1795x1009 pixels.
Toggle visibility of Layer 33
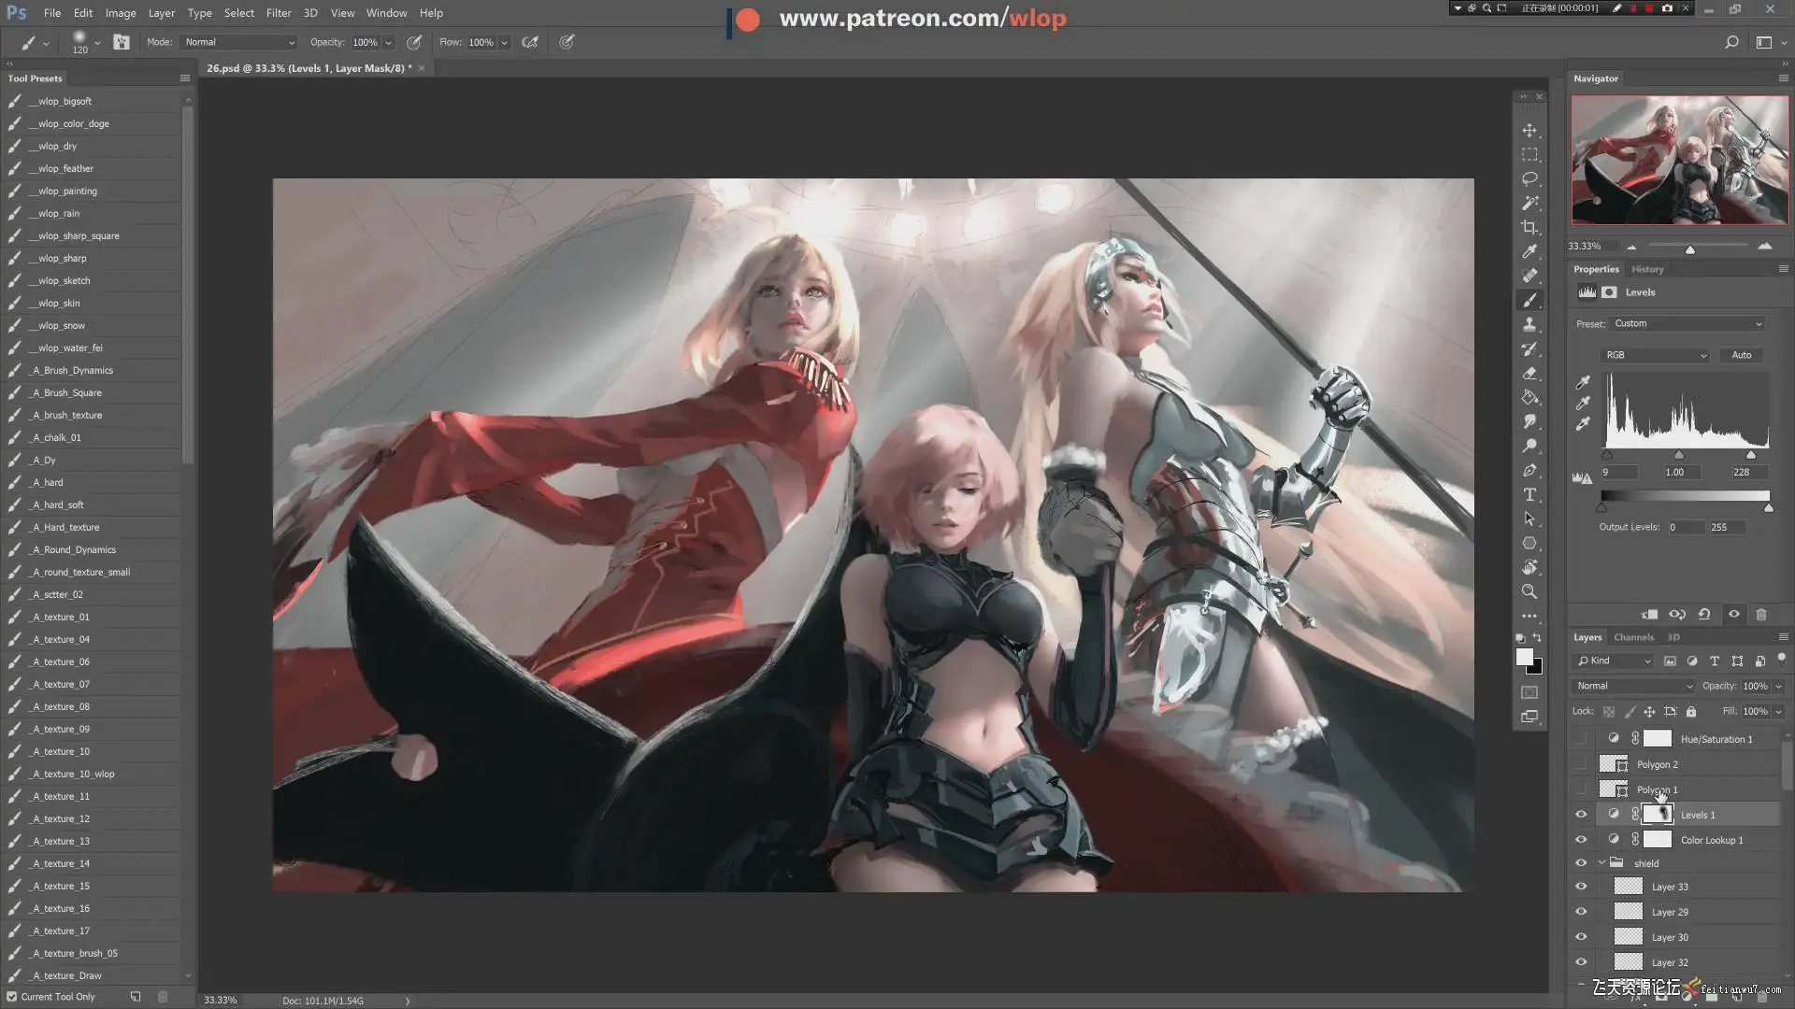coord(1581,887)
